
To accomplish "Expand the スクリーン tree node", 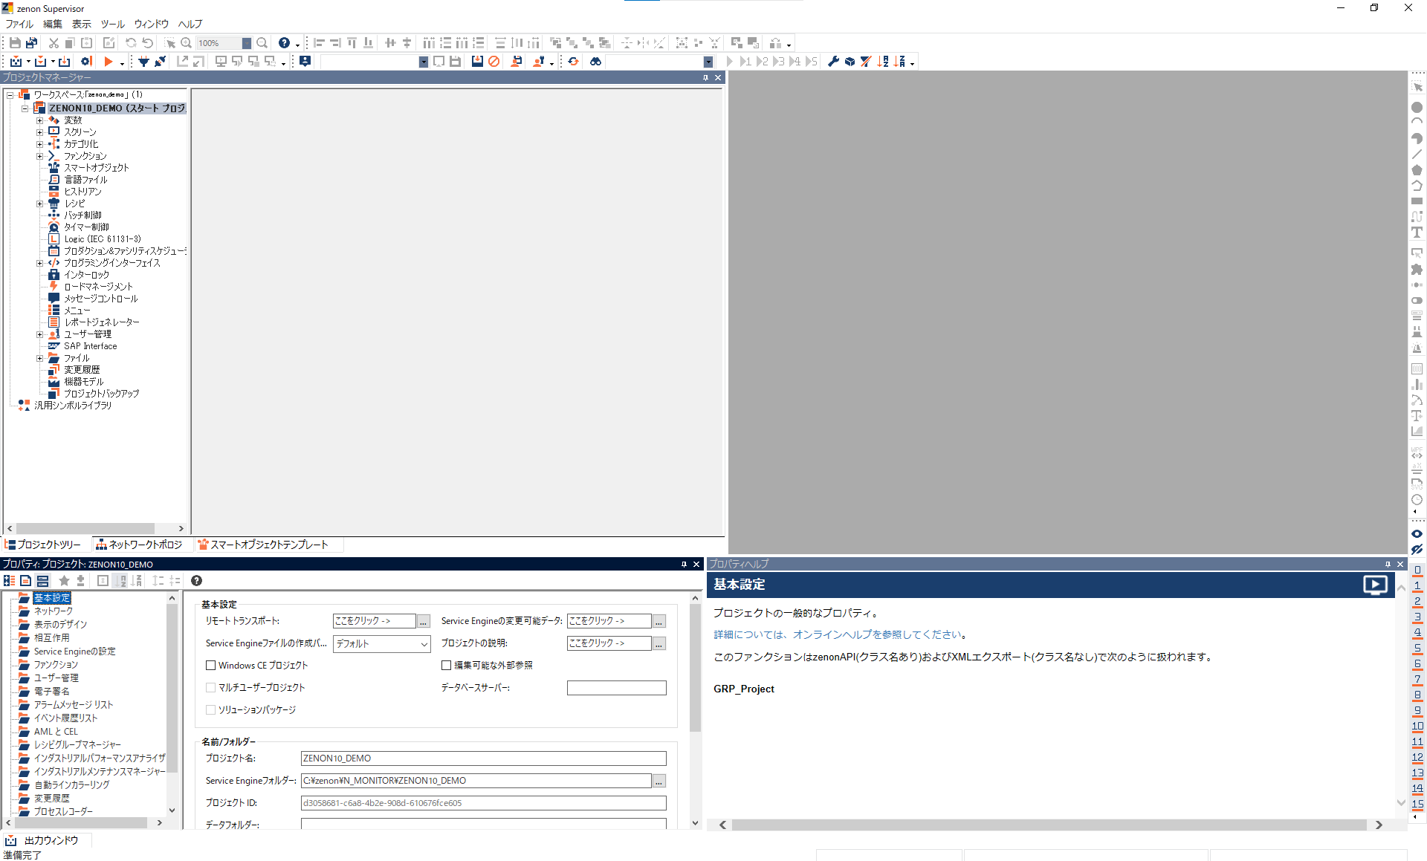I will (40, 132).
